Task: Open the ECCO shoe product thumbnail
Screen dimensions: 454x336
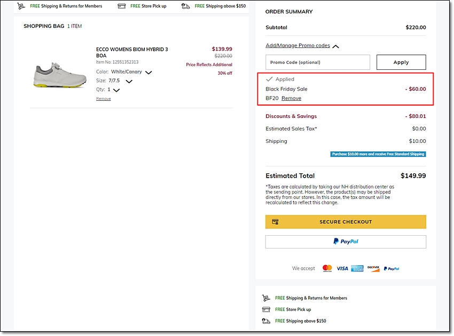Action: point(60,75)
